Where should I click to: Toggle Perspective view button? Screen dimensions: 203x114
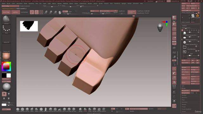[x=174, y=43]
